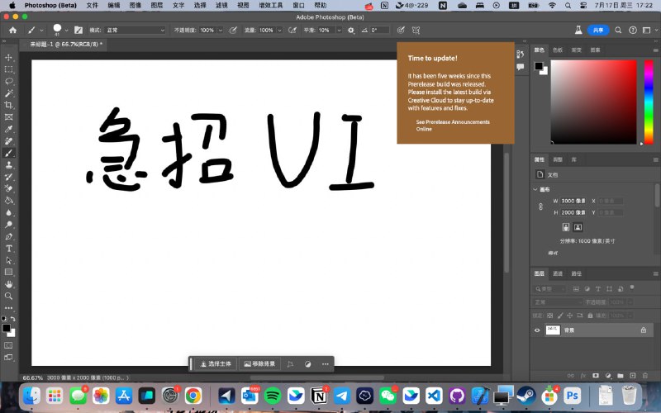This screenshot has height=413, width=661.
Task: Select the Horizontal Type tool
Action: pyautogui.click(x=9, y=248)
